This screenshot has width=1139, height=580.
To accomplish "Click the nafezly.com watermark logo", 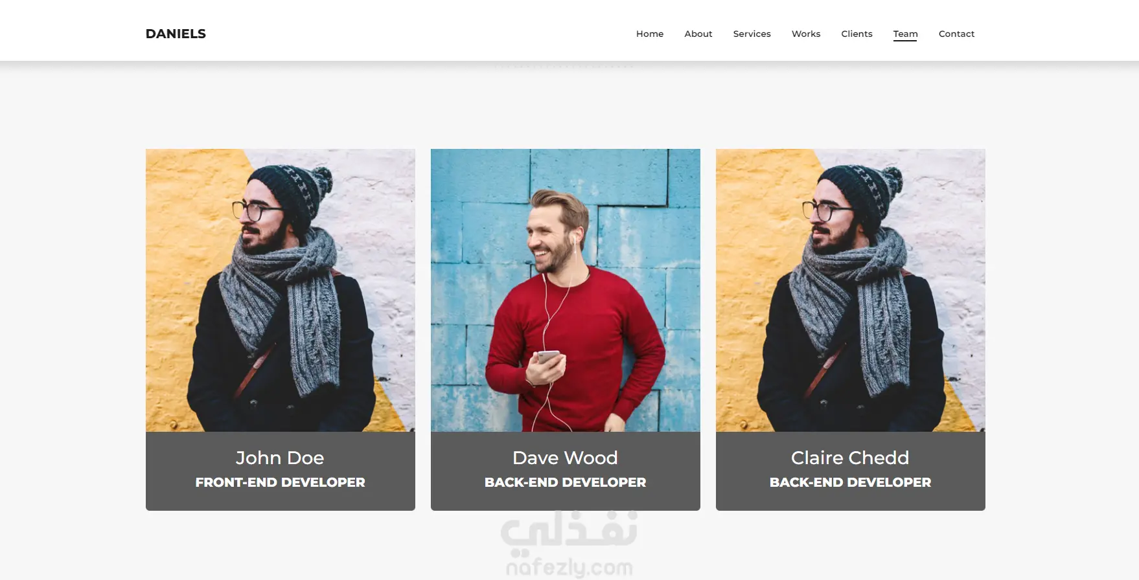I will (x=569, y=567).
